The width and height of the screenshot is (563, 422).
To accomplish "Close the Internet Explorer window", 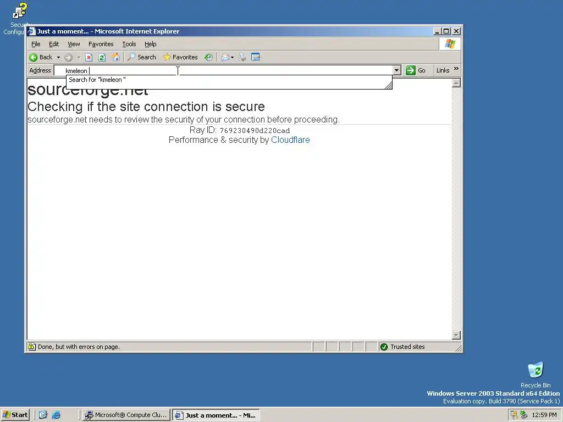I will (456, 31).
